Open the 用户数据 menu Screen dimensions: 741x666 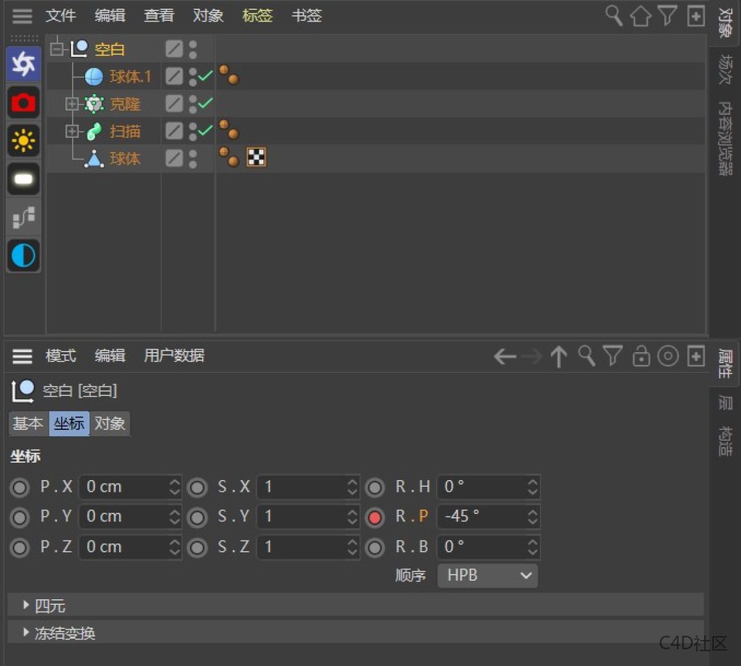(174, 355)
